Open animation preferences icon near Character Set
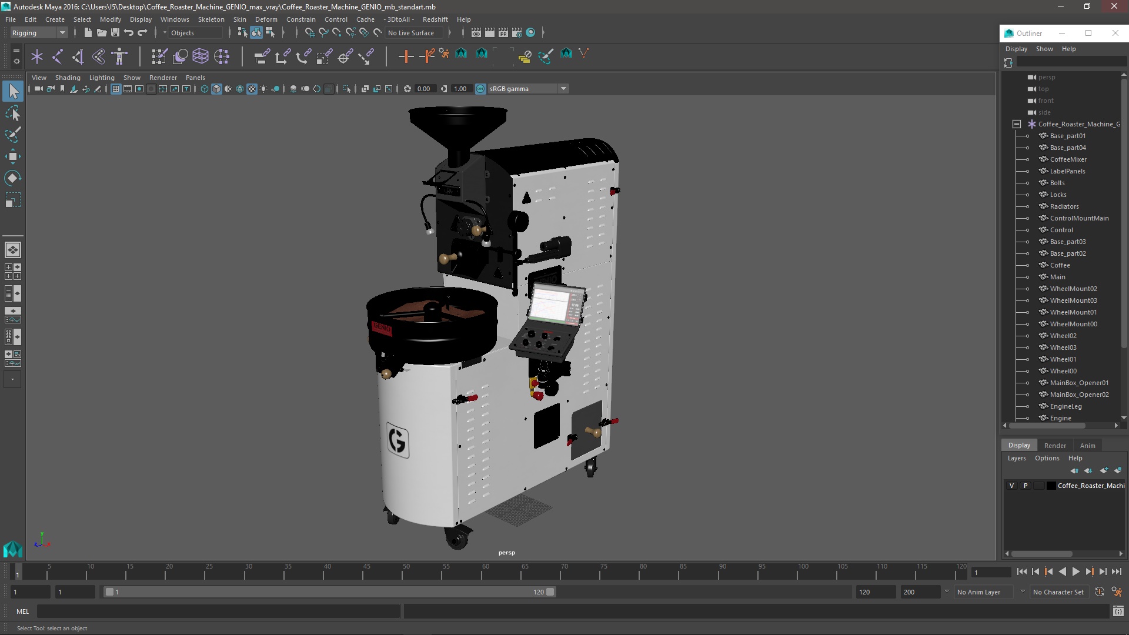Screen dimensions: 1129x635 pos(1117,592)
